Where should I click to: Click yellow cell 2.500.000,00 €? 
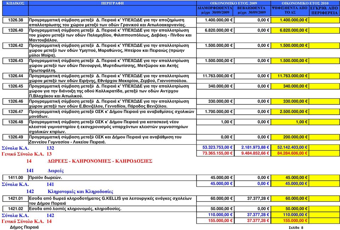(x=290, y=112)
